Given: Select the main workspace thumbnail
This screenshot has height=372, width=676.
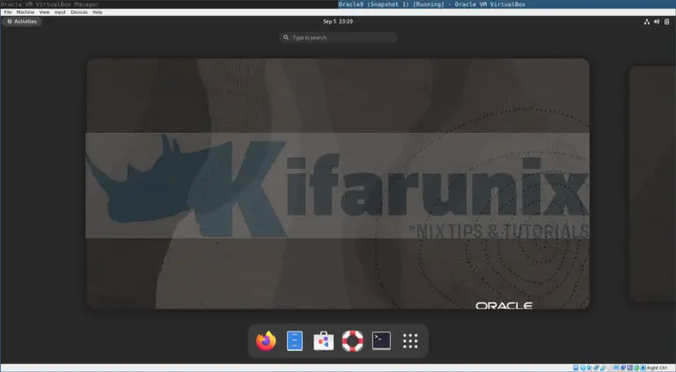Looking at the screenshot, I should click(337, 183).
